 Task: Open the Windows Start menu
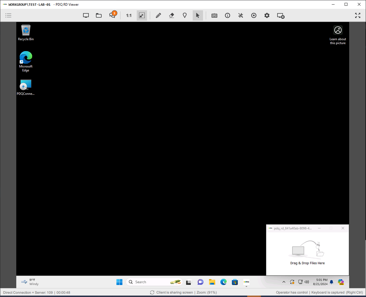119,282
